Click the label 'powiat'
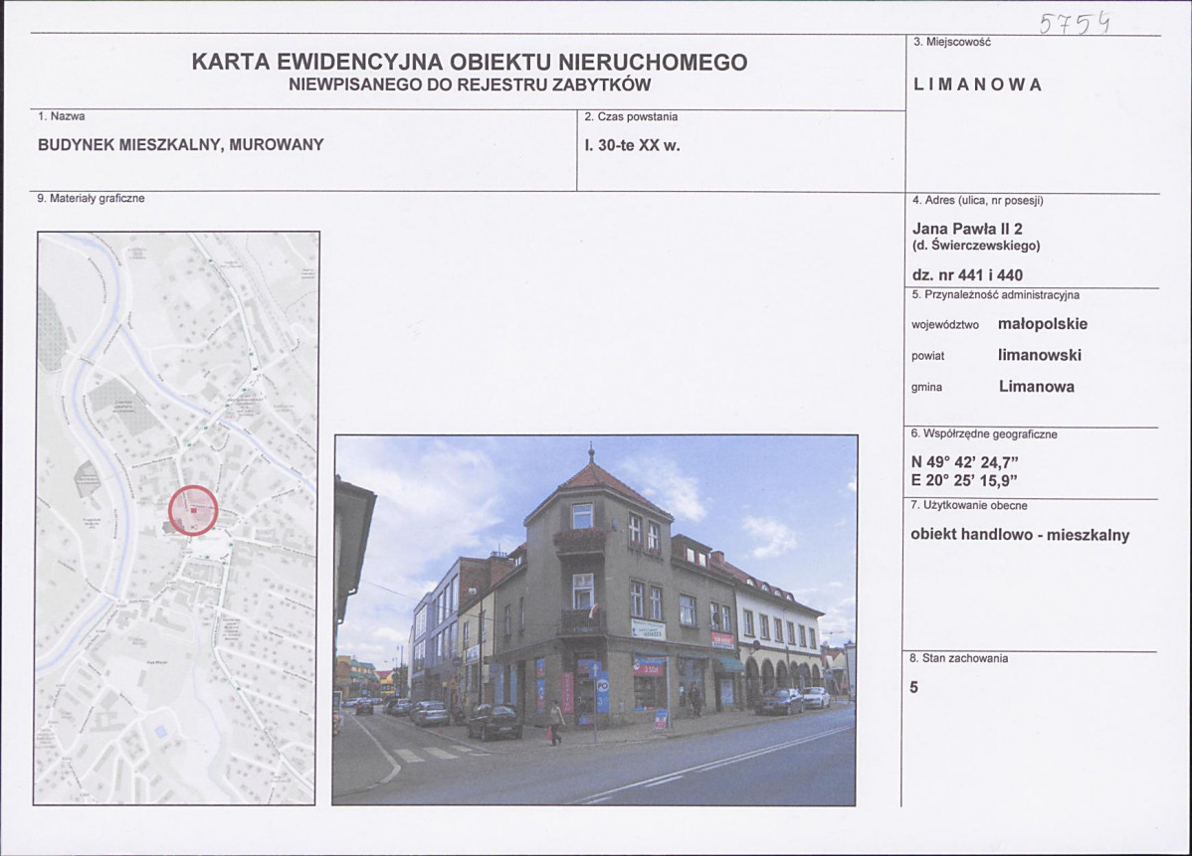Screen dimensions: 1192x856 click(927, 356)
